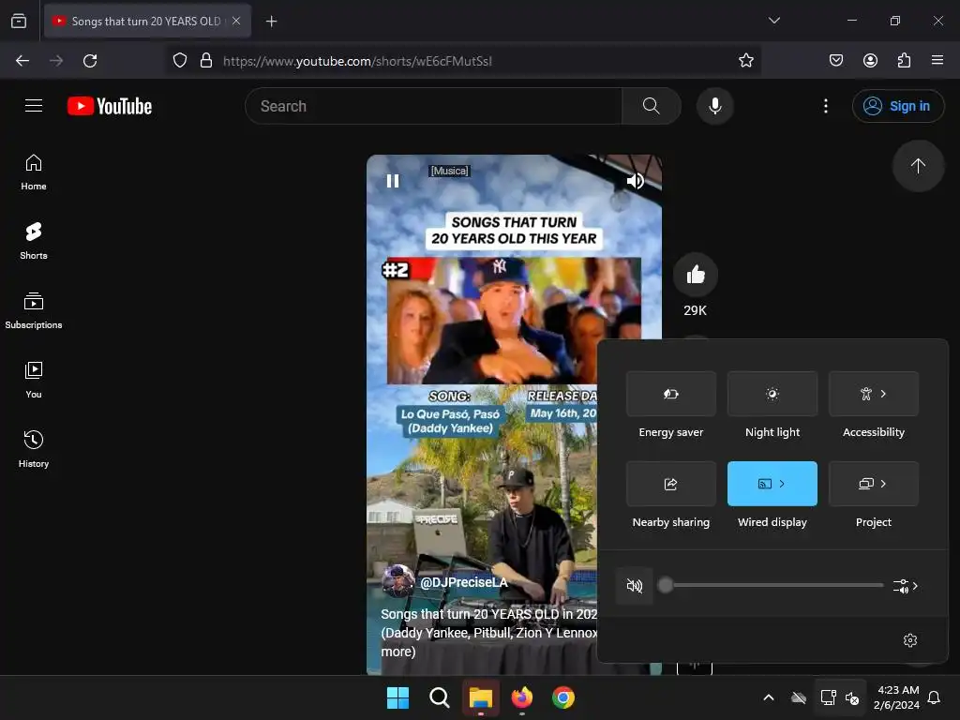Like the Short with the thumbs-up
The height and width of the screenshot is (720, 960).
tap(696, 275)
